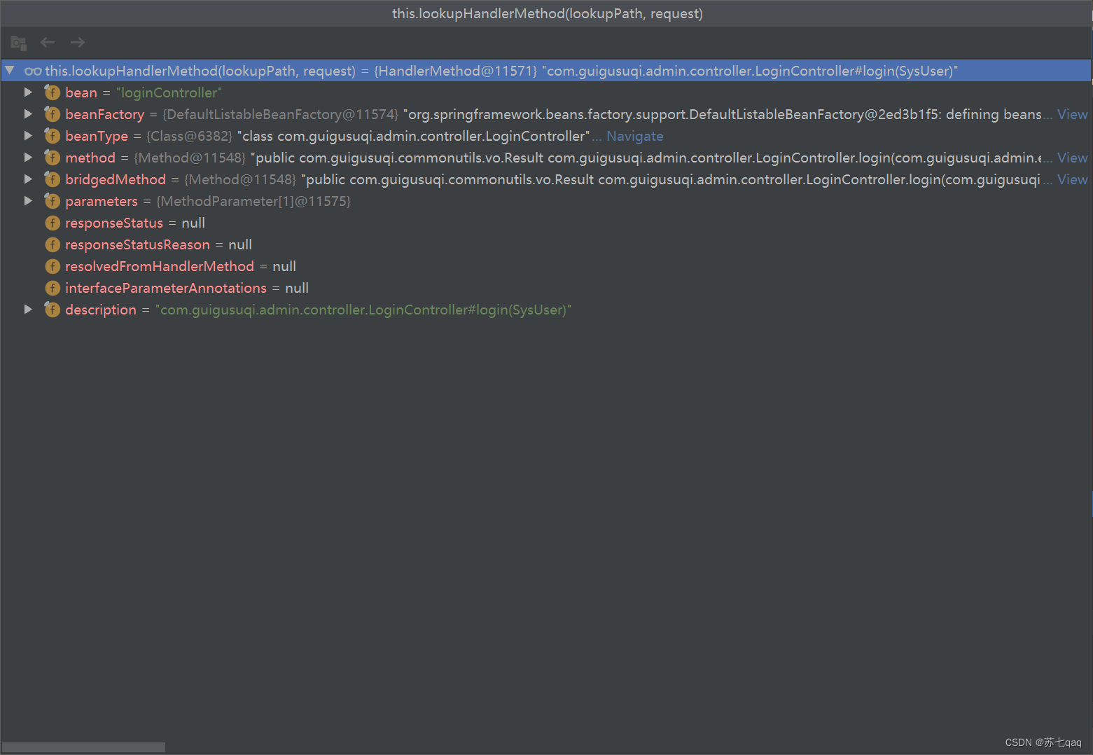Click the horizontal scrollbar at bottom

[83, 747]
